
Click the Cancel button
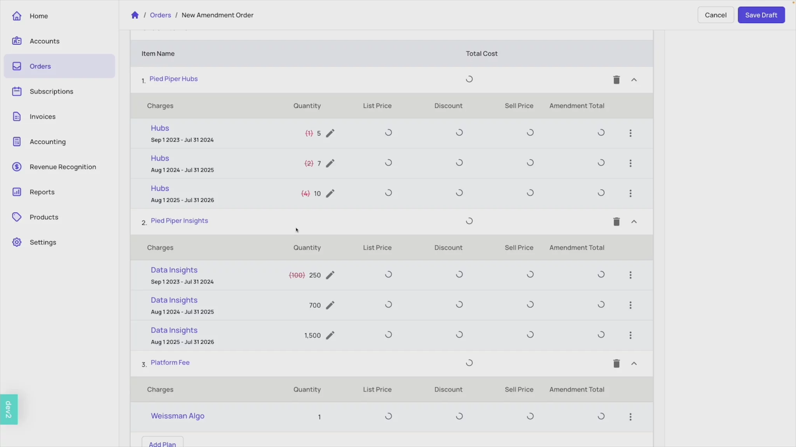pyautogui.click(x=715, y=15)
